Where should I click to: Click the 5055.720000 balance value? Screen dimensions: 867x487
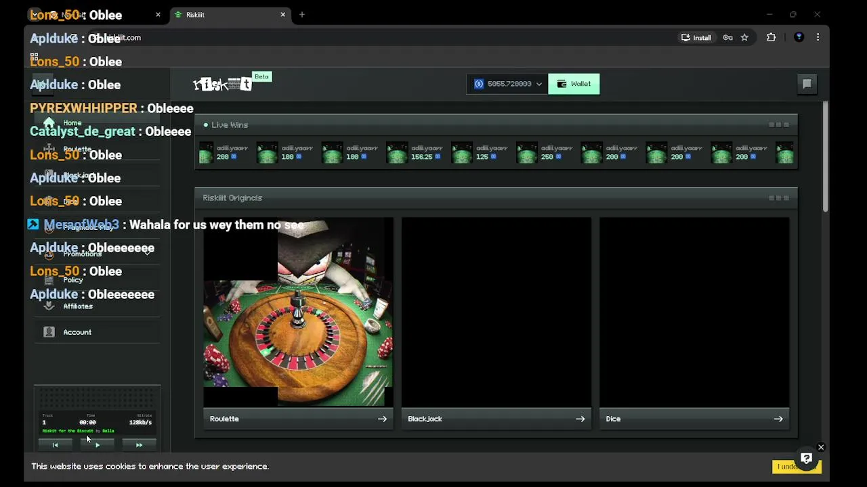click(x=509, y=84)
